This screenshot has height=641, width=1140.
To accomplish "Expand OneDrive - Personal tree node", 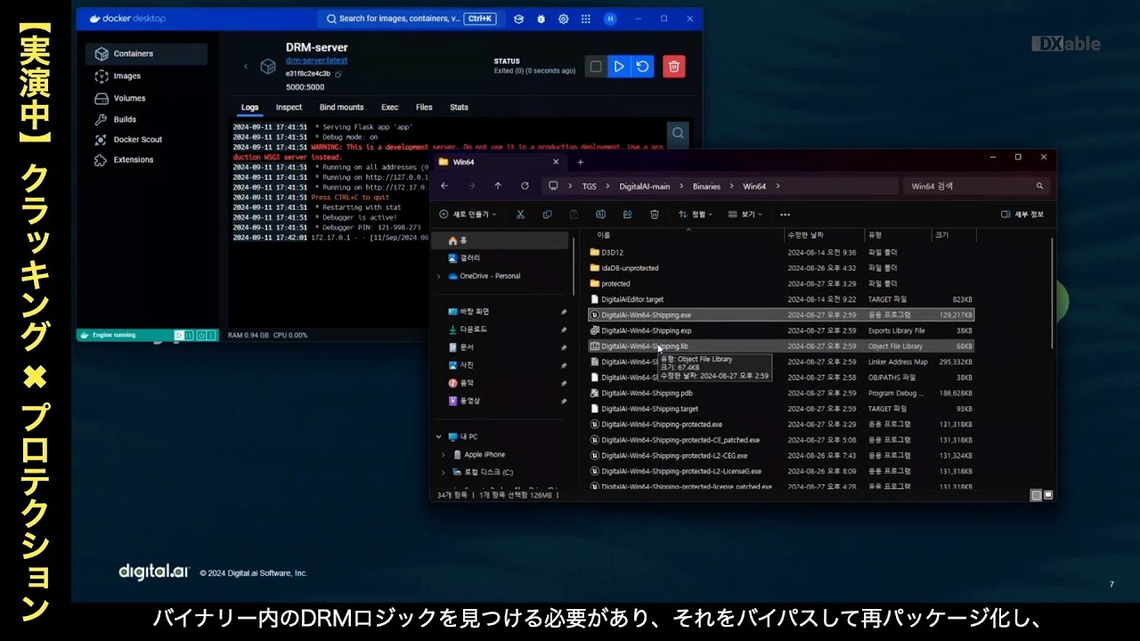I will 438,276.
